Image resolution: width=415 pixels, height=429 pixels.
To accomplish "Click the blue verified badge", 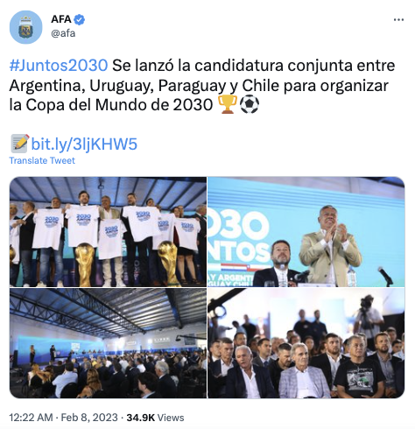I will click(79, 19).
